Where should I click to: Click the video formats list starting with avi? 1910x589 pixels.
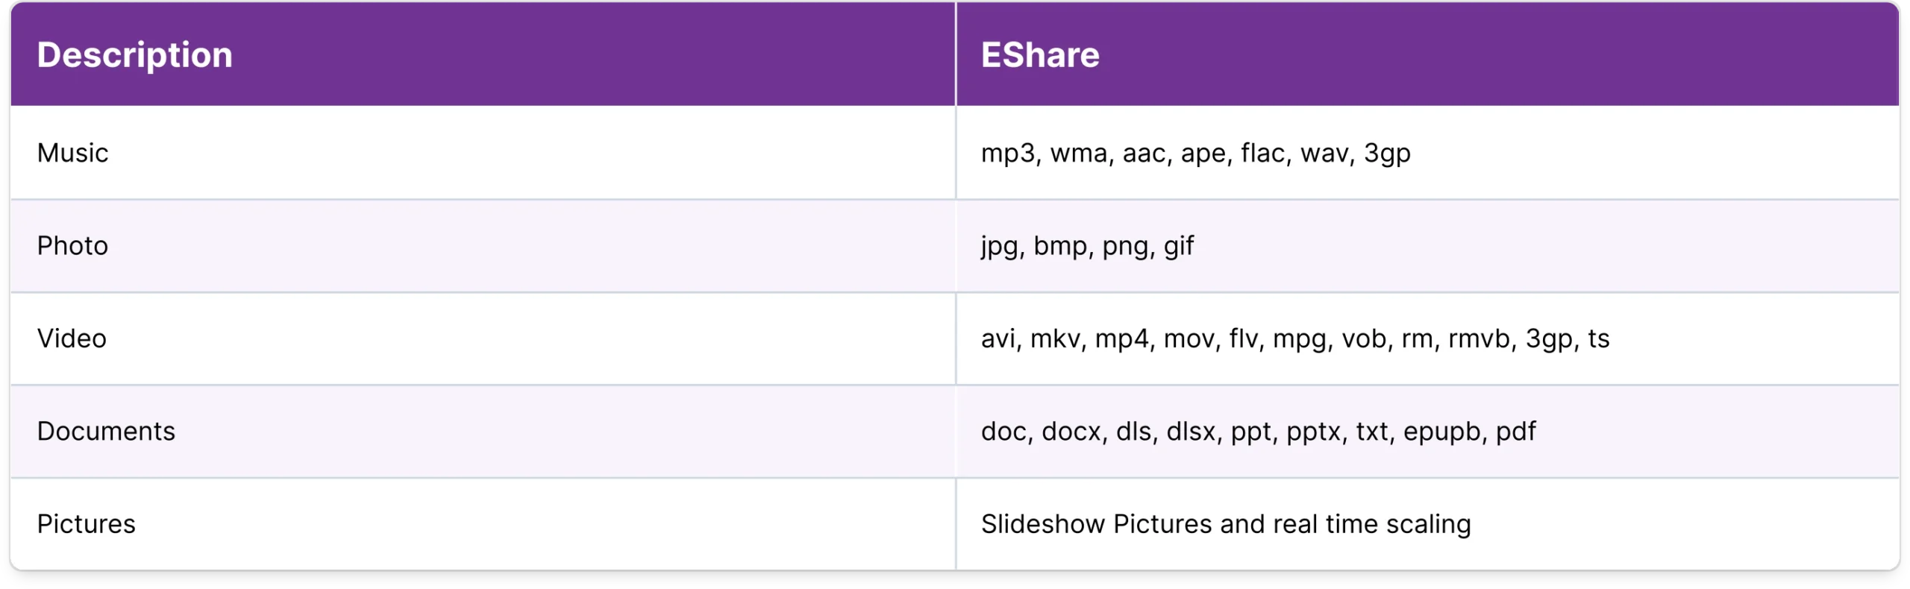[1295, 340]
